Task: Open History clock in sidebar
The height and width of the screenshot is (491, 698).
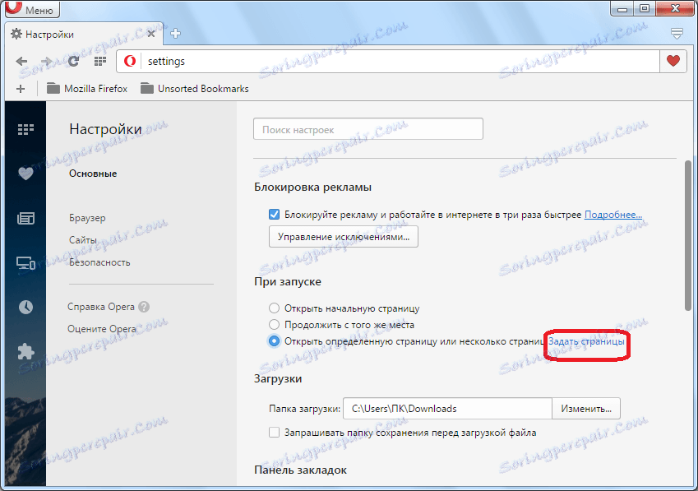Action: [25, 307]
